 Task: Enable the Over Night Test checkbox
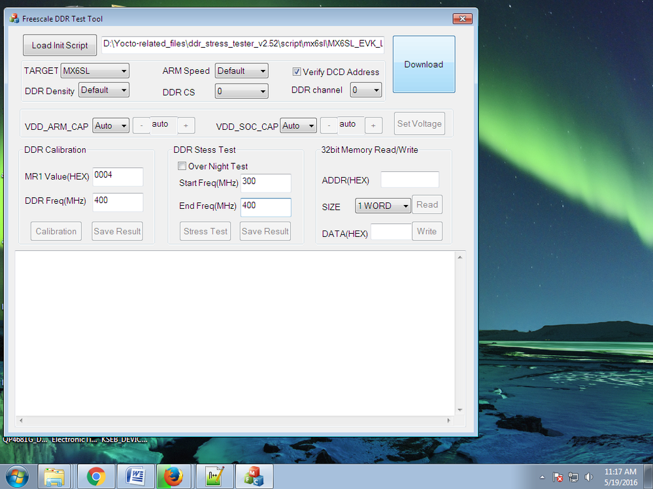point(182,166)
